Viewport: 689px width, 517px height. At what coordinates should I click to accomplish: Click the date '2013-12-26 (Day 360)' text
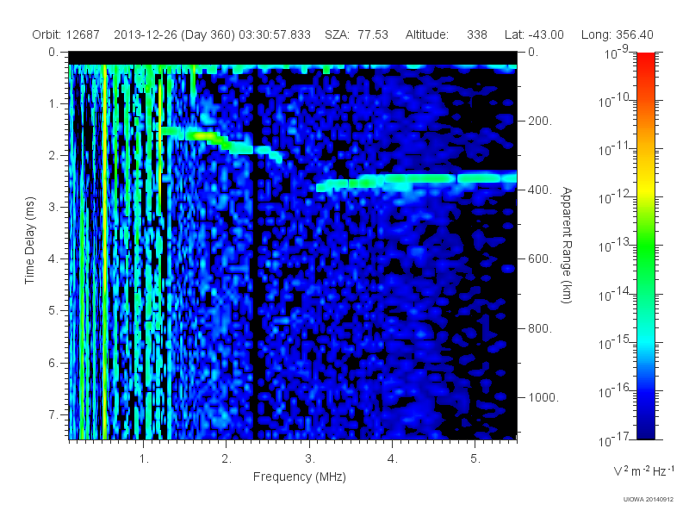pos(175,34)
